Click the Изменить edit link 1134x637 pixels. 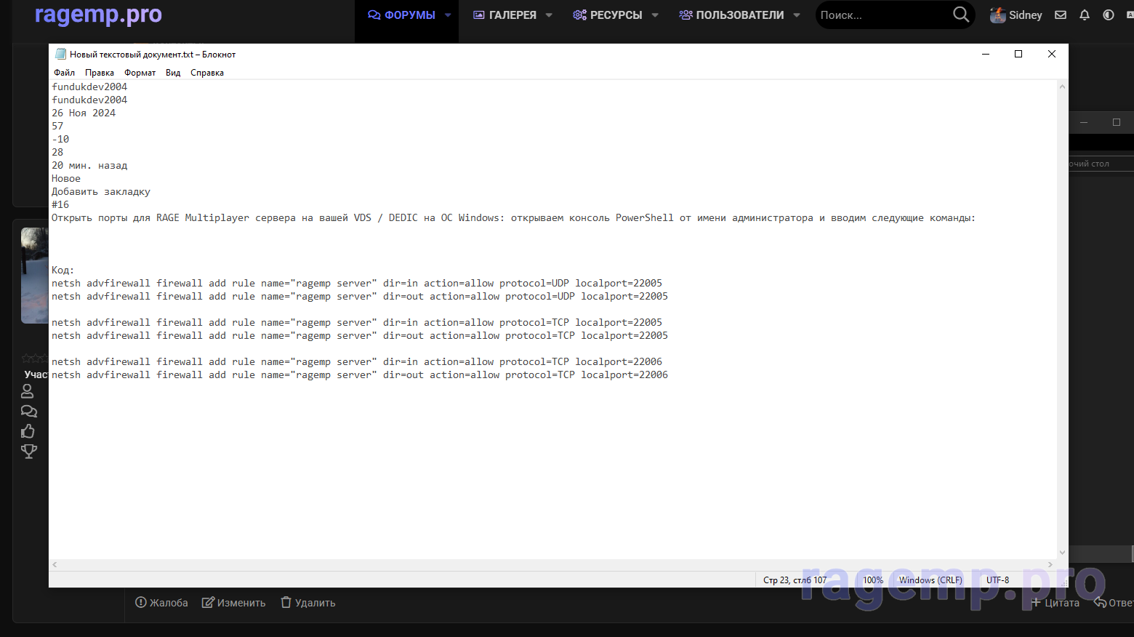coord(233,603)
